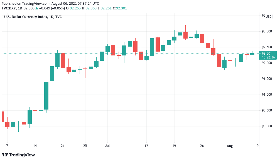Select the Aug label on time axis
280x160 pixels.
[230, 146]
